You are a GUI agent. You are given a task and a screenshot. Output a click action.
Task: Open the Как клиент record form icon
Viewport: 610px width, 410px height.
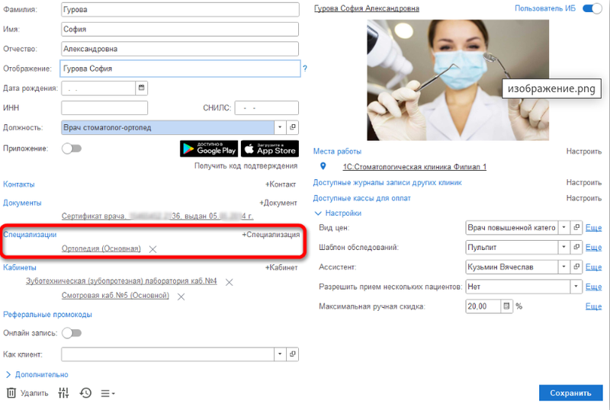293,354
